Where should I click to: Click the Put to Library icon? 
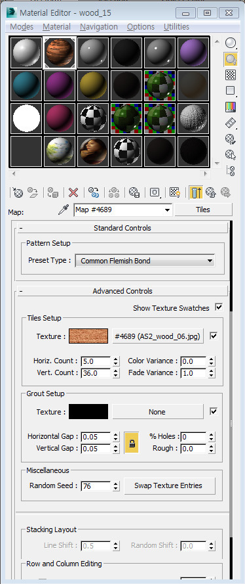point(134,192)
